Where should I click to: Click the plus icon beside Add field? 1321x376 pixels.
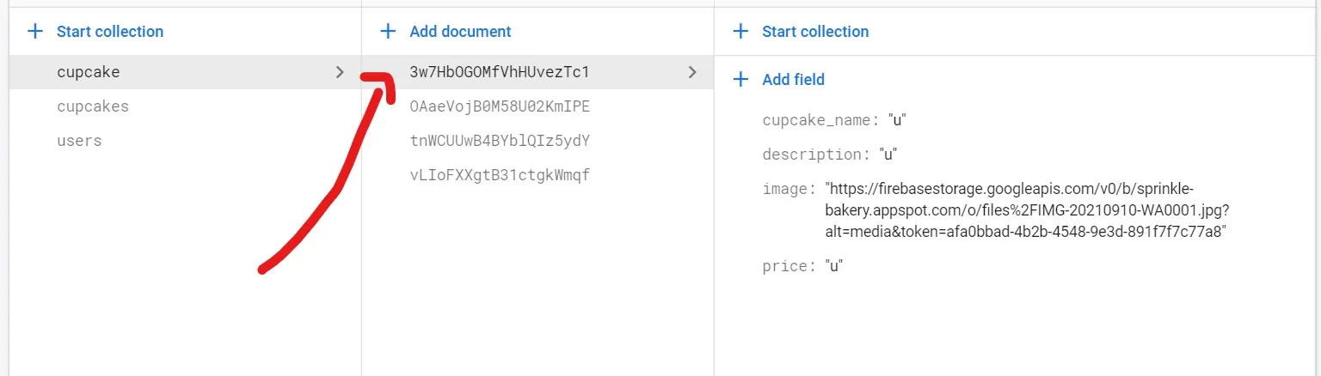click(x=740, y=80)
